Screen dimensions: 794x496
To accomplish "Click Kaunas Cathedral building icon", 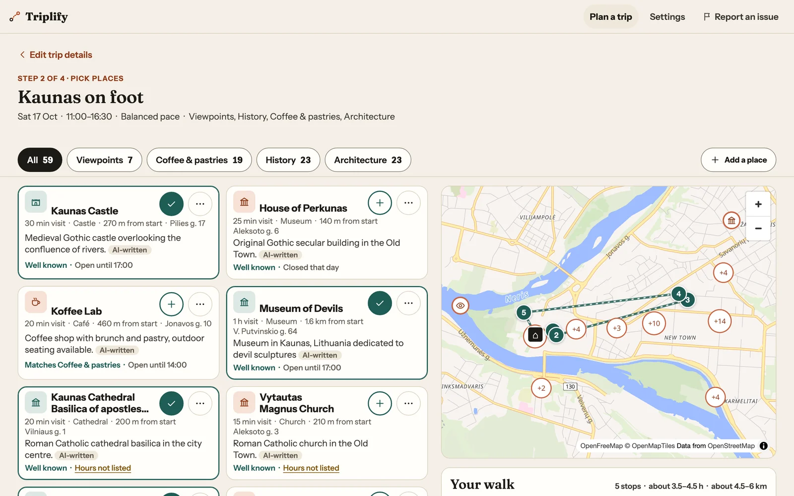I will pos(36,402).
